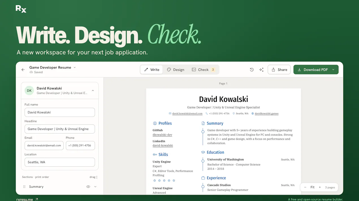Zoom in with the plus button
This screenshot has width=359, height=201.
tap(320, 187)
